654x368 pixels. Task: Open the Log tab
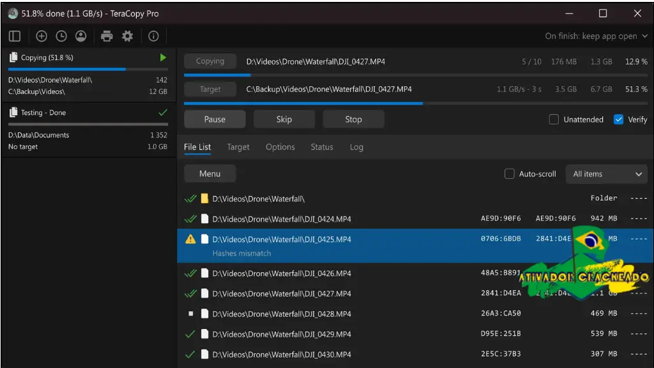pos(356,147)
